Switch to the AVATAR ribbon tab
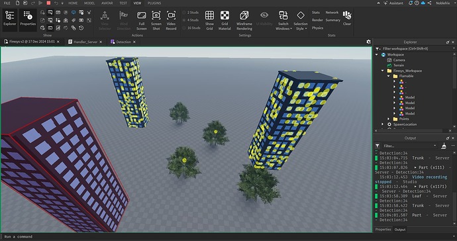Image resolution: width=457 pixels, height=241 pixels. 107,3
